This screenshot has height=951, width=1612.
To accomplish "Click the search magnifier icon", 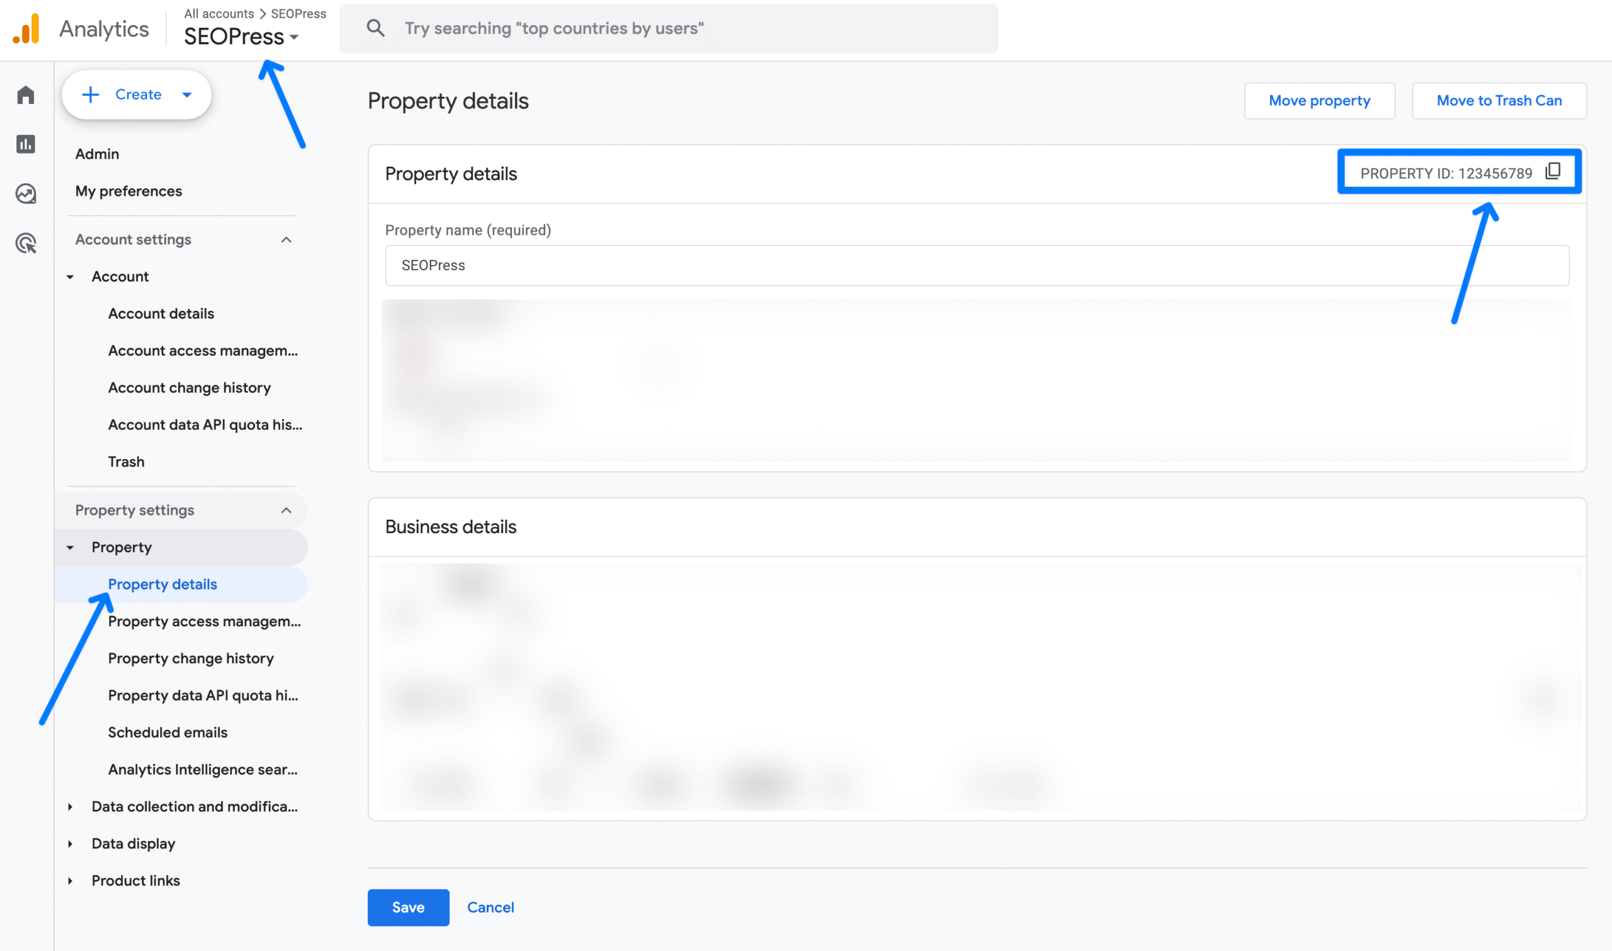I will (375, 28).
